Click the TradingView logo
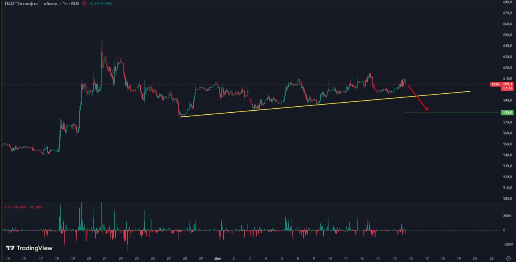 point(29,248)
